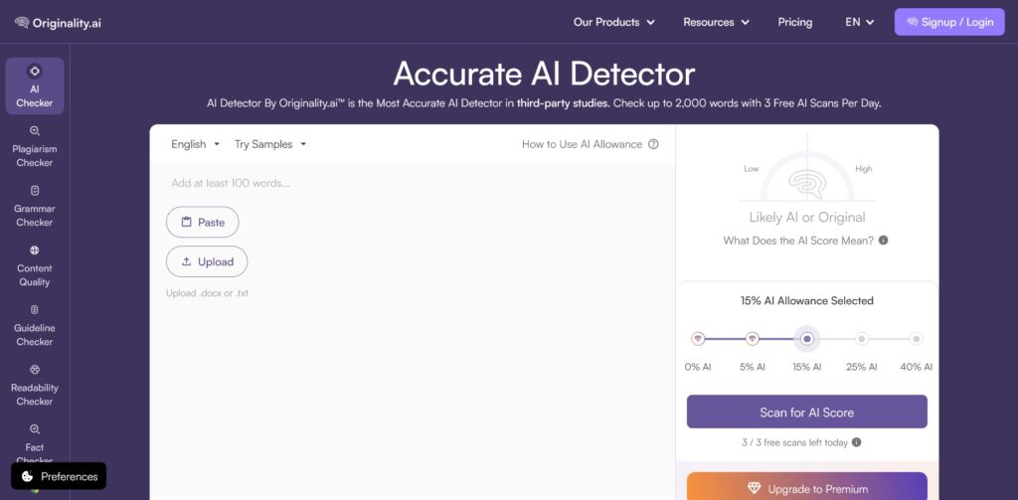The width and height of the screenshot is (1018, 500).
Task: Click info icon next to What Does the AI Score Mean
Action: click(883, 241)
